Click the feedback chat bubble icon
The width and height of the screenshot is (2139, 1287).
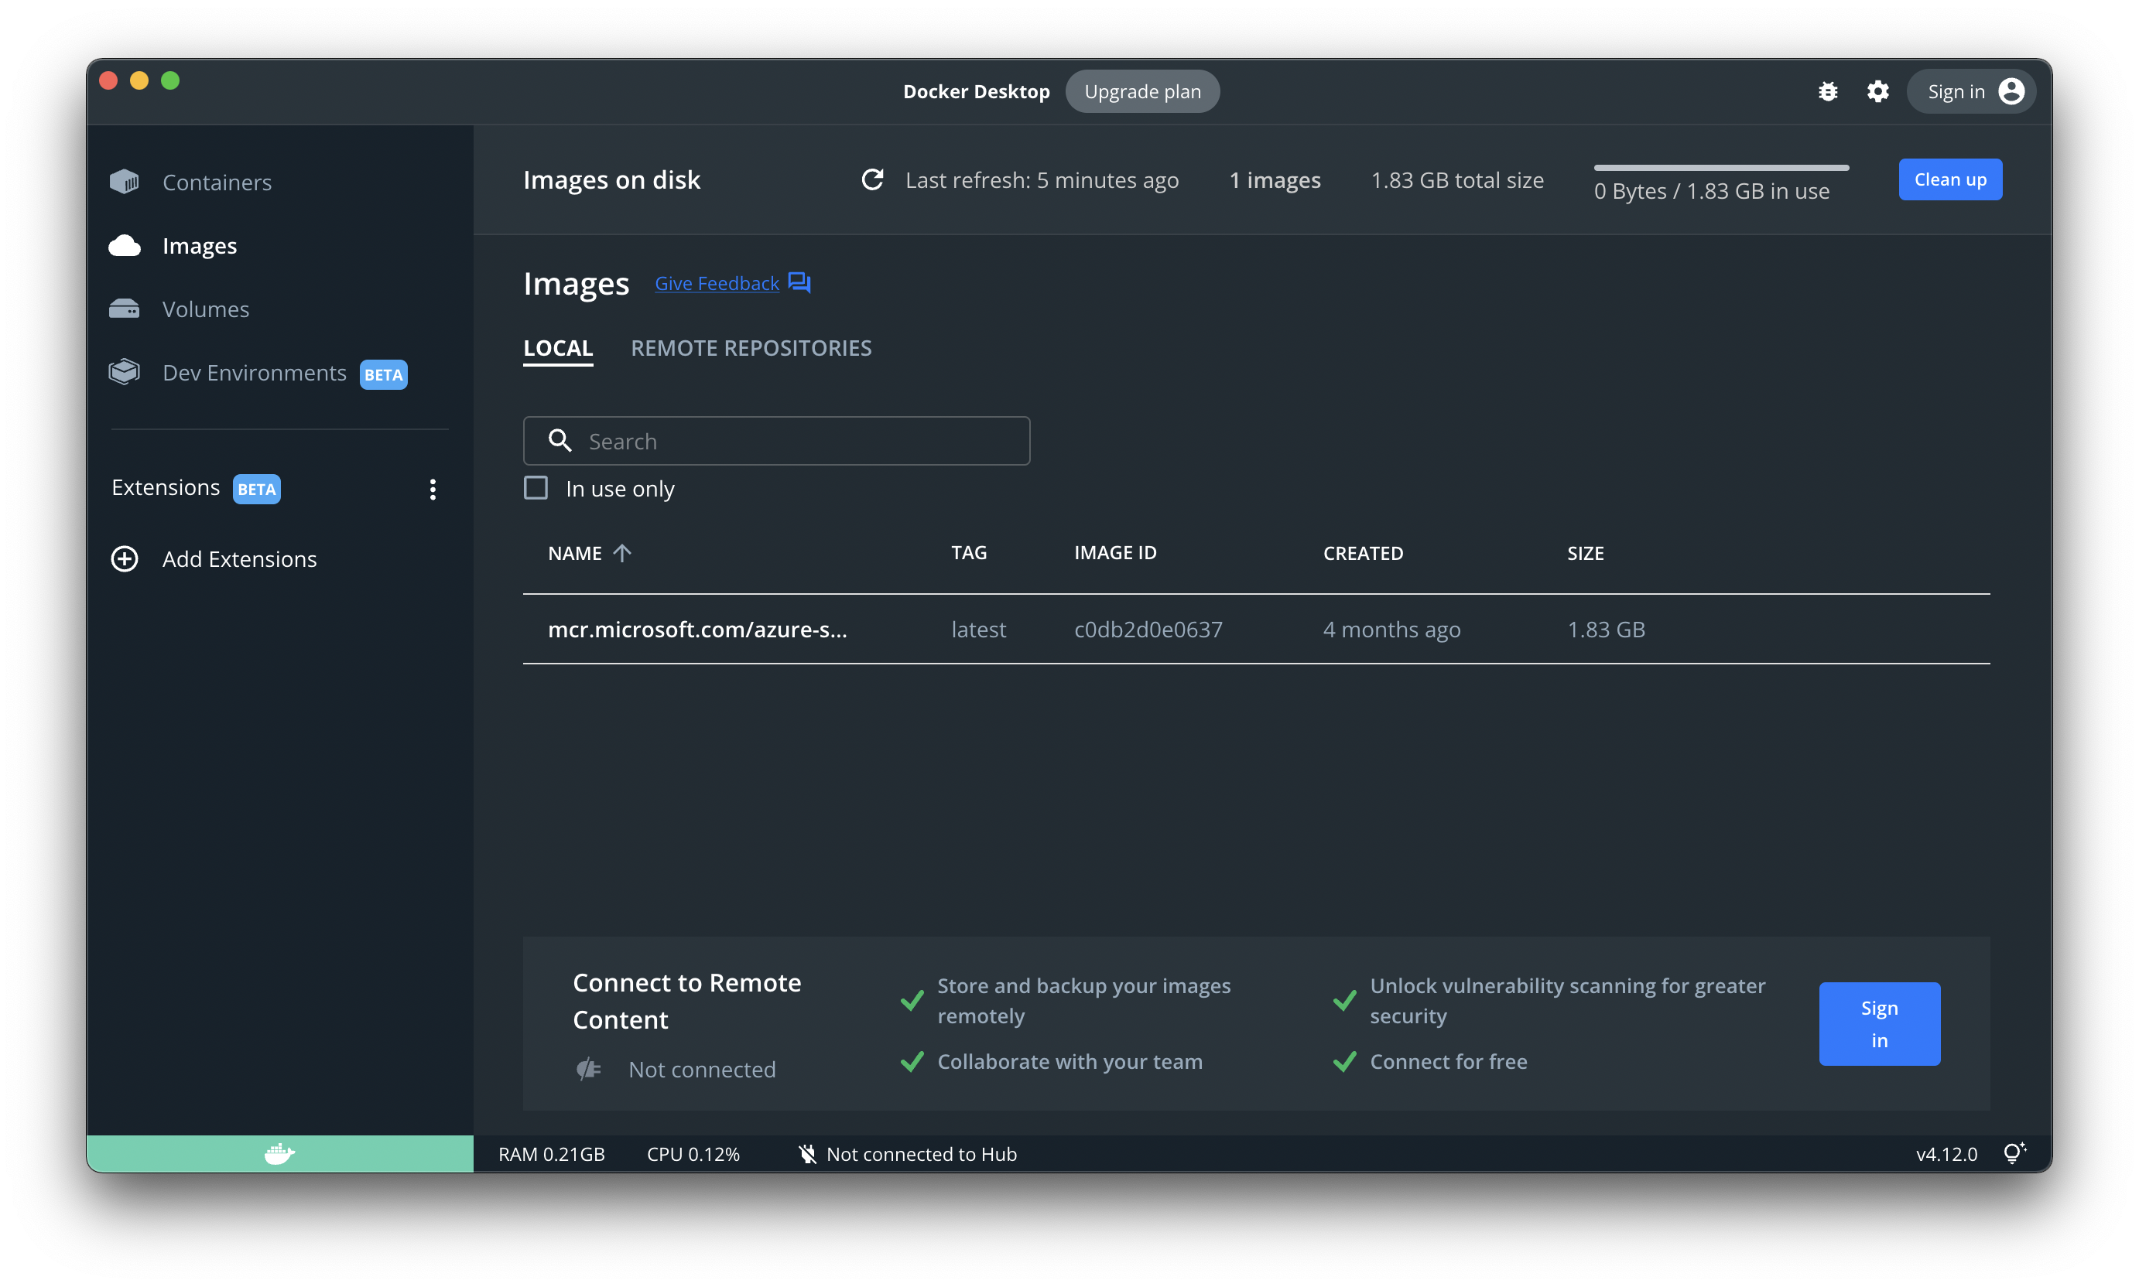click(799, 283)
